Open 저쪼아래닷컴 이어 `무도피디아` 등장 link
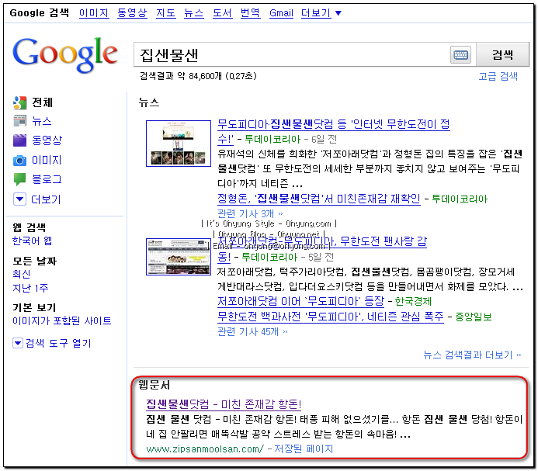Viewport: 538px width, 471px height. point(301,301)
